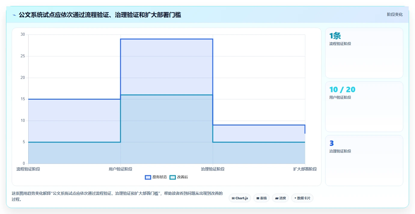
Task: Click the Chart.js tag chip
Action: tap(240, 198)
